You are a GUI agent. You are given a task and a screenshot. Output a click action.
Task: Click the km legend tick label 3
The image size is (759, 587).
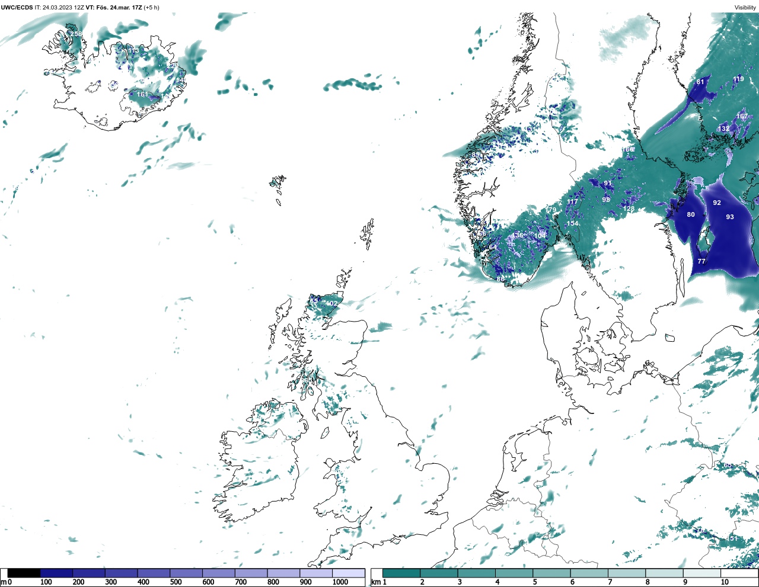460,582
